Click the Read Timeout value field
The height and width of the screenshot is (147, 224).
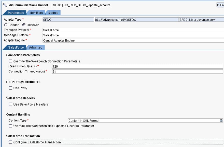coord(102,66)
